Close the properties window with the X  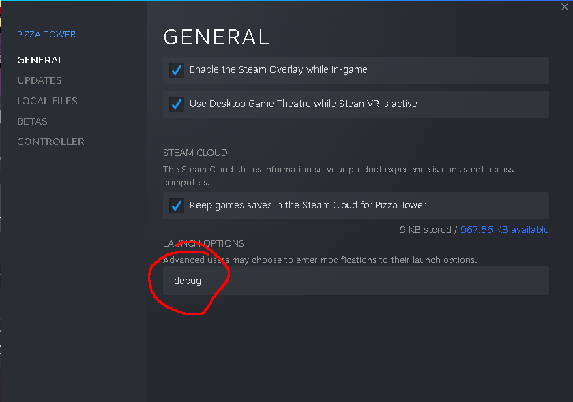pyautogui.click(x=563, y=7)
